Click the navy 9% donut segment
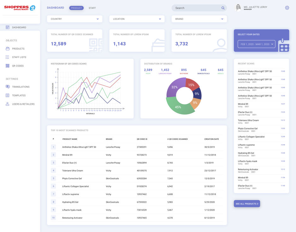Screen dimensions: 296x232 [197, 94]
